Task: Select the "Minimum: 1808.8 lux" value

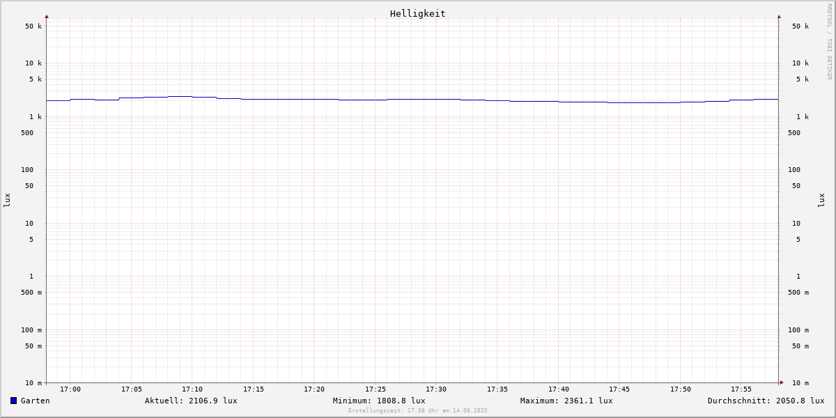Action: pos(379,401)
